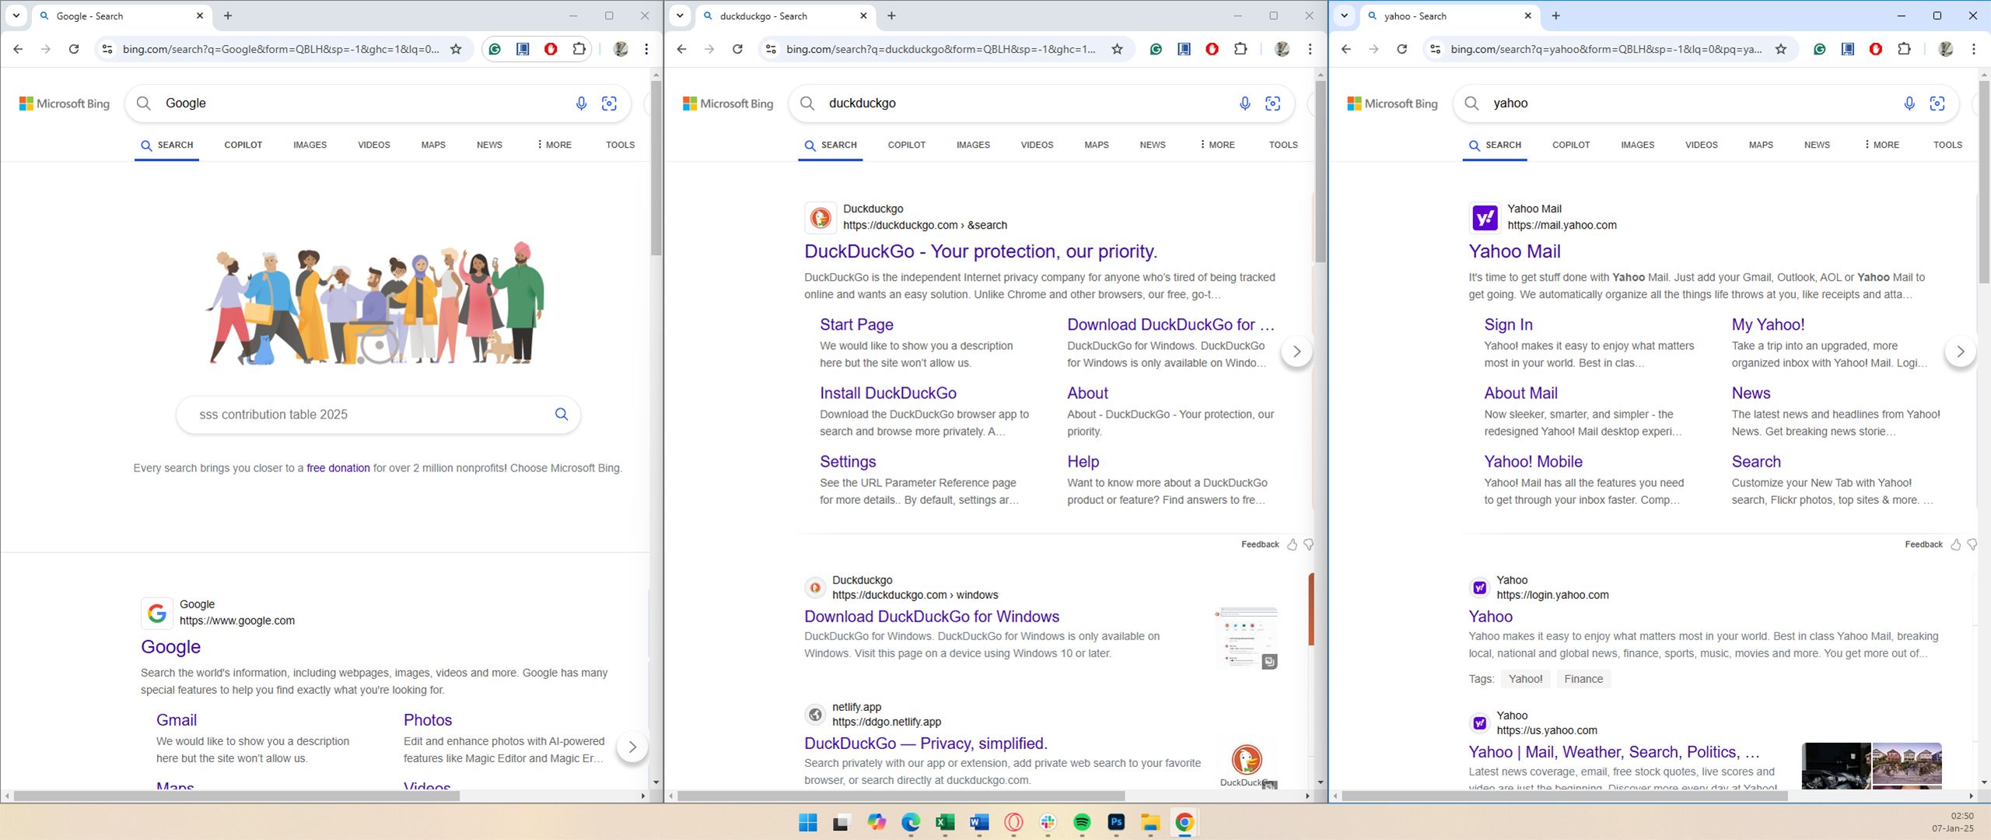The height and width of the screenshot is (840, 1991).
Task: Show next Google sitelinks with arrow button
Action: (632, 747)
